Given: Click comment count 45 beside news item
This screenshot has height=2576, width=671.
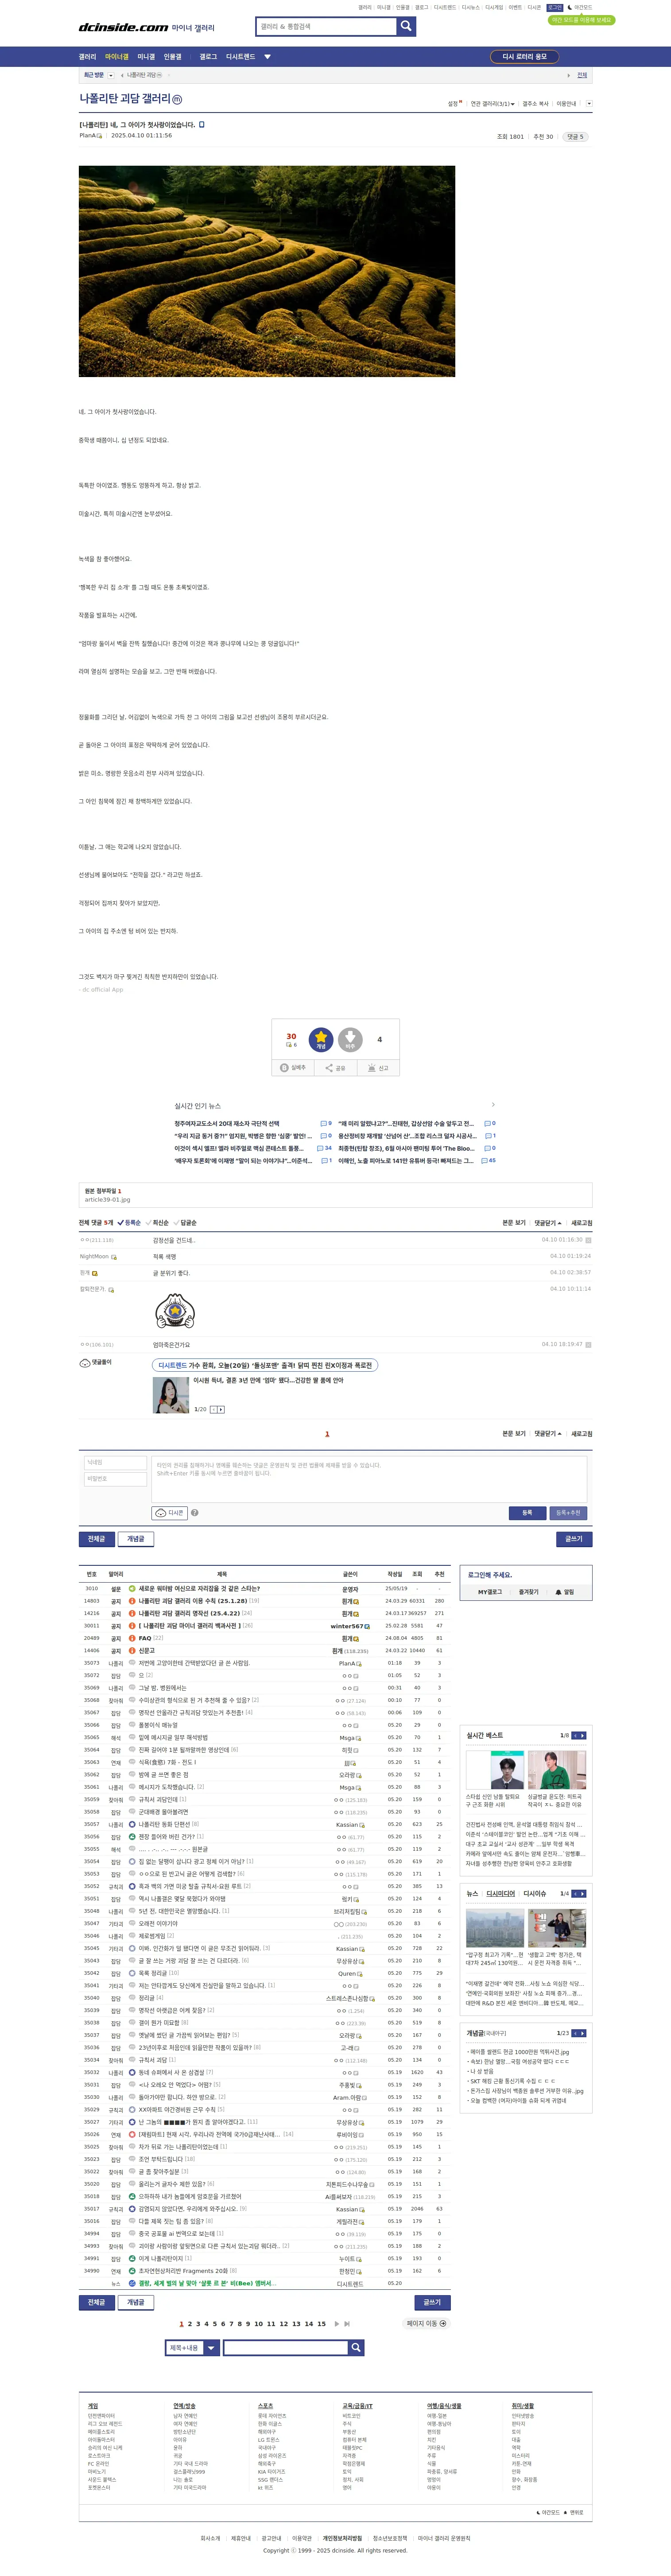Looking at the screenshot, I should (x=488, y=1160).
